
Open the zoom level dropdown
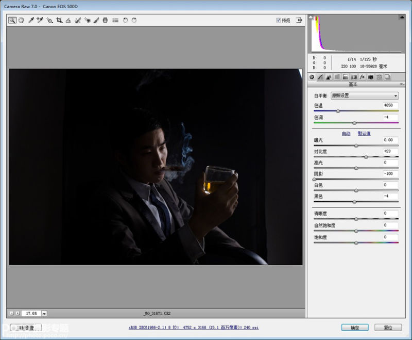click(44, 313)
